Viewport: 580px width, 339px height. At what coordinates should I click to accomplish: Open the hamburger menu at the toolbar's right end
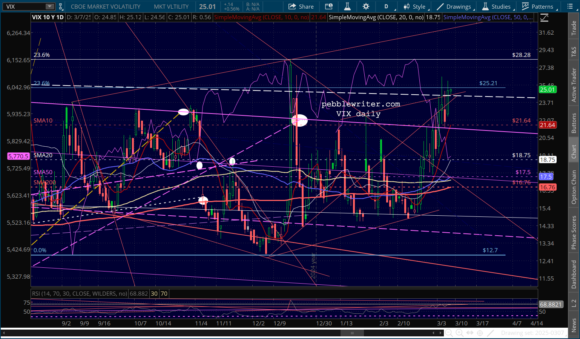pos(570,6)
